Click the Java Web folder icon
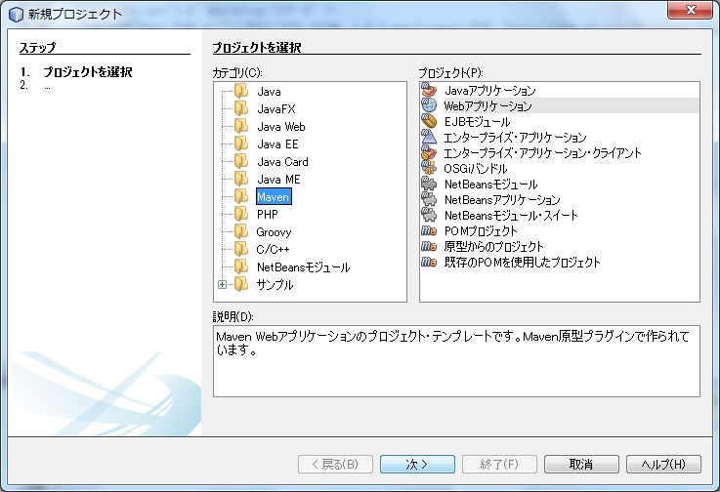 [241, 126]
